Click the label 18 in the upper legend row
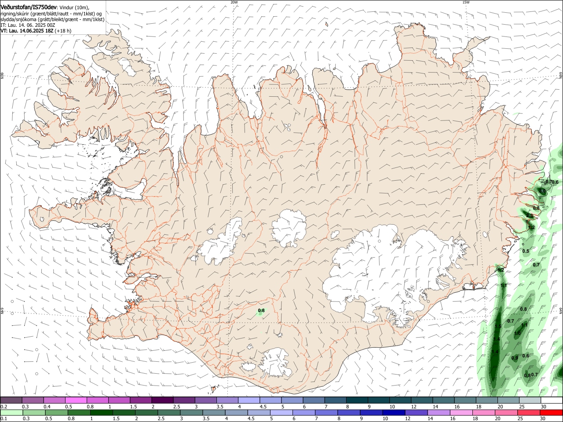Viewport: 563px width, 422px height. (479, 407)
